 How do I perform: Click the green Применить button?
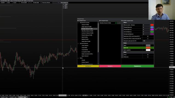pos(138,66)
